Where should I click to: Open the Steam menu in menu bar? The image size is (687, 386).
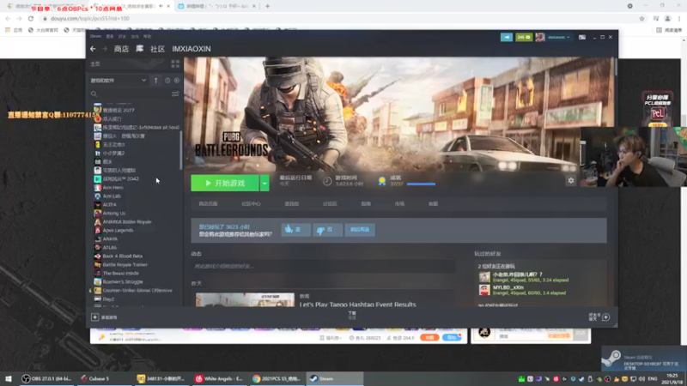coord(95,36)
